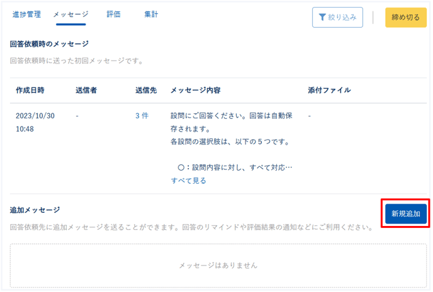The height and width of the screenshot is (292, 433).
Task: Click the メッセージはありません placeholder text
Action: point(218,266)
